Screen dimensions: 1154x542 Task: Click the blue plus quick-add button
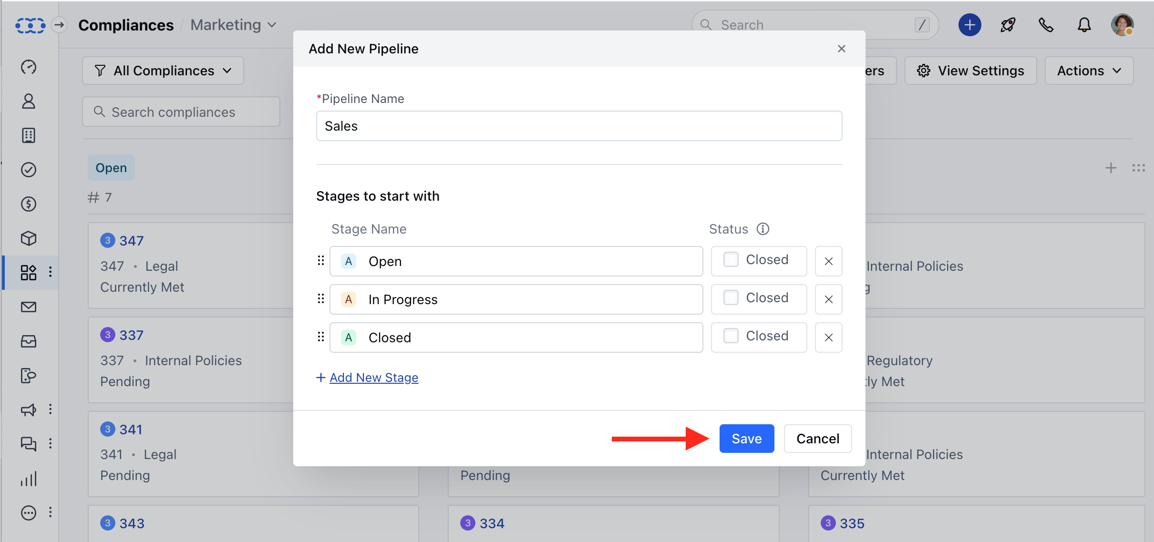point(970,25)
